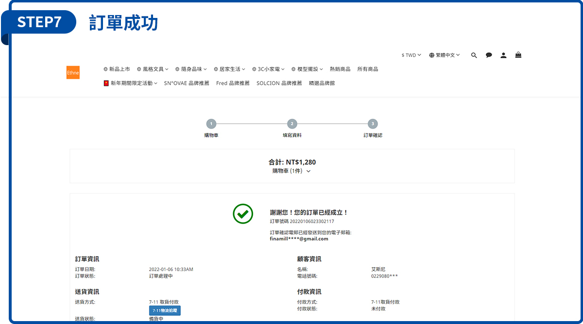Screen dimensions: 583x324
Task: Click step 1 購物車 circle
Action: click(211, 124)
